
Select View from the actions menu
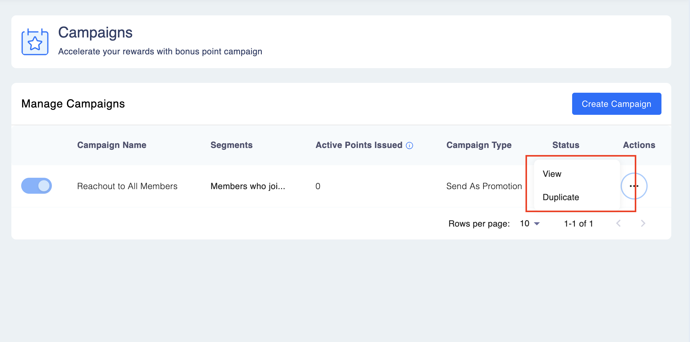552,174
